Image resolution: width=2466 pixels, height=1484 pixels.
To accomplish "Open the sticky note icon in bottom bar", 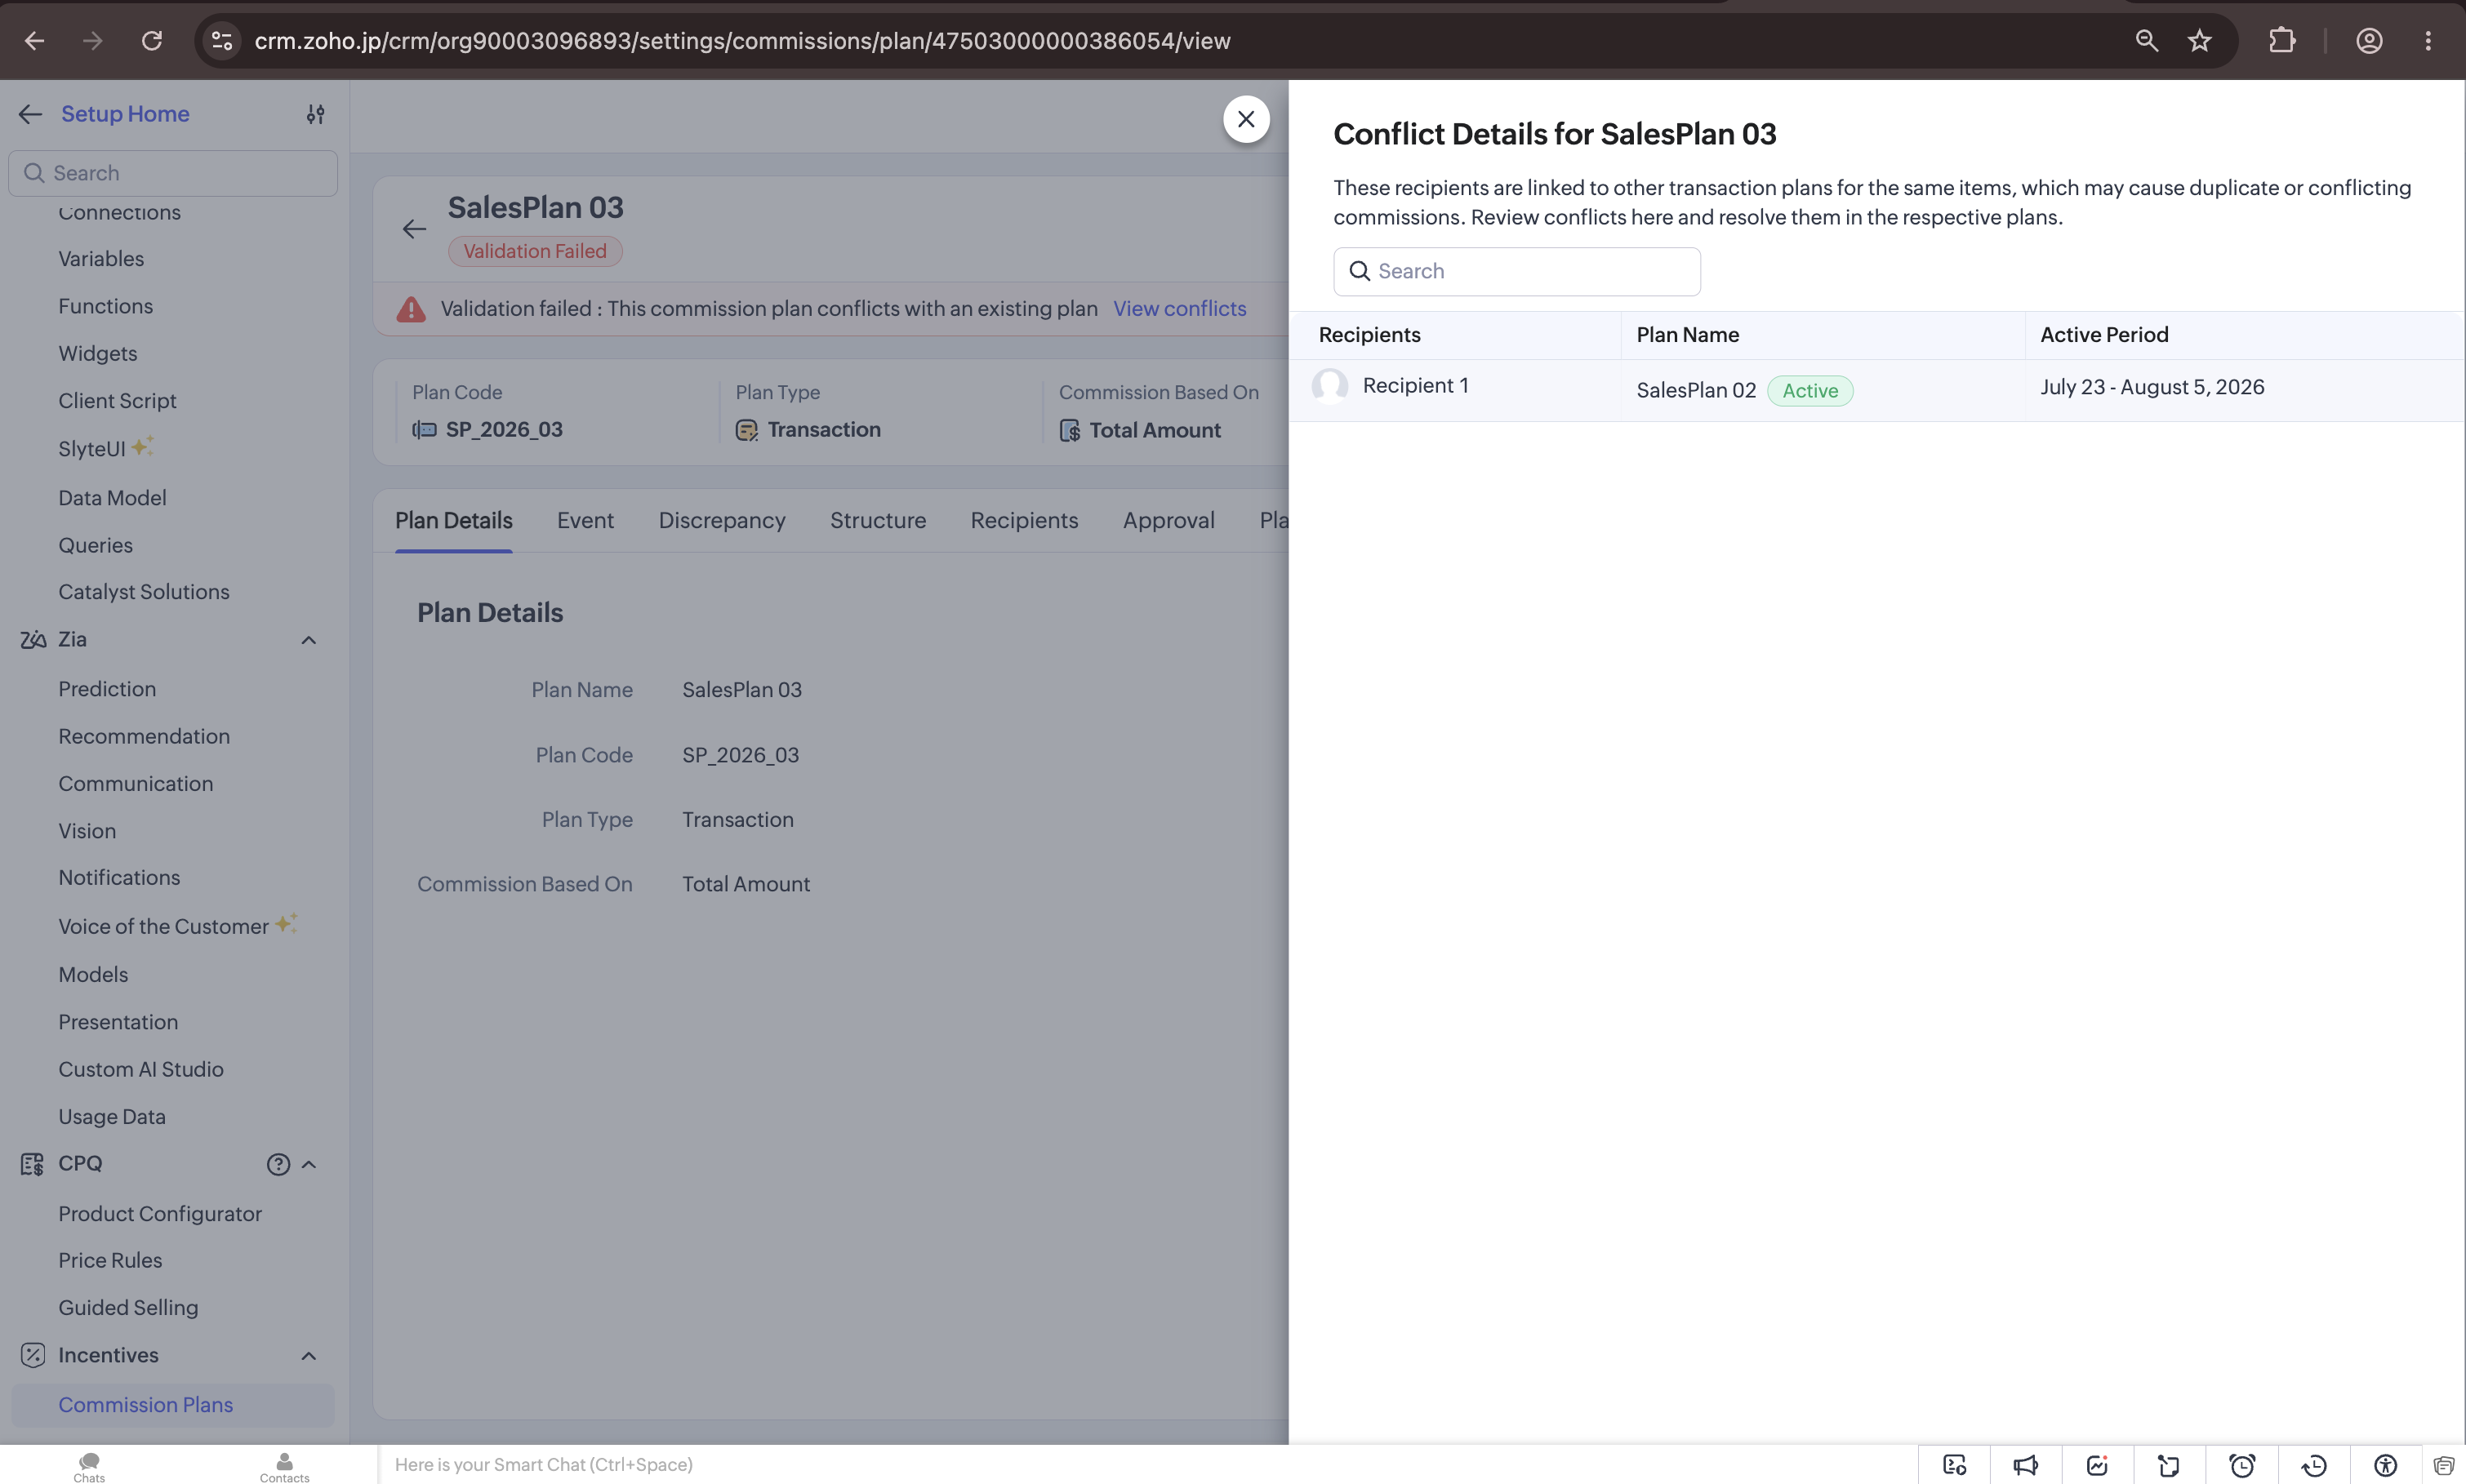I will (2169, 1465).
